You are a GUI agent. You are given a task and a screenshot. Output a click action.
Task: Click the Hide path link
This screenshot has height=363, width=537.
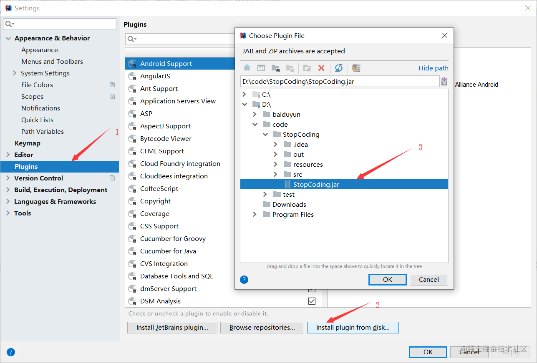(x=434, y=68)
